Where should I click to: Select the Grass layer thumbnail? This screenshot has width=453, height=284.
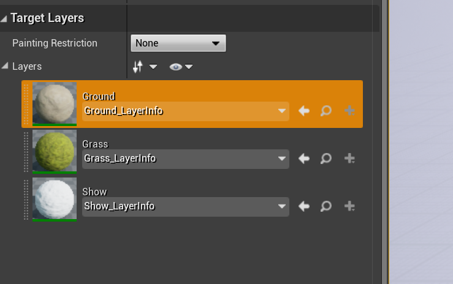tap(55, 152)
